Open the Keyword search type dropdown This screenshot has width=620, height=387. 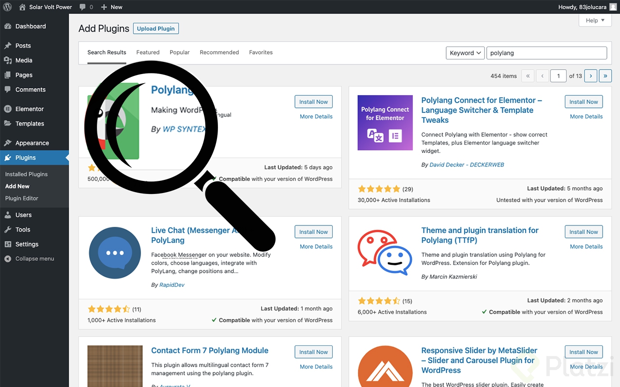[465, 53]
